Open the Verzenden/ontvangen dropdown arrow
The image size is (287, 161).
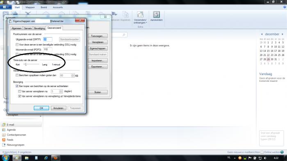coord(146,23)
